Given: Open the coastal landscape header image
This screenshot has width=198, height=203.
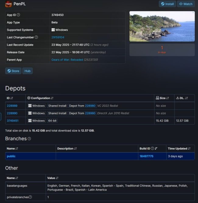Looking at the screenshot, I should (x=162, y=26).
